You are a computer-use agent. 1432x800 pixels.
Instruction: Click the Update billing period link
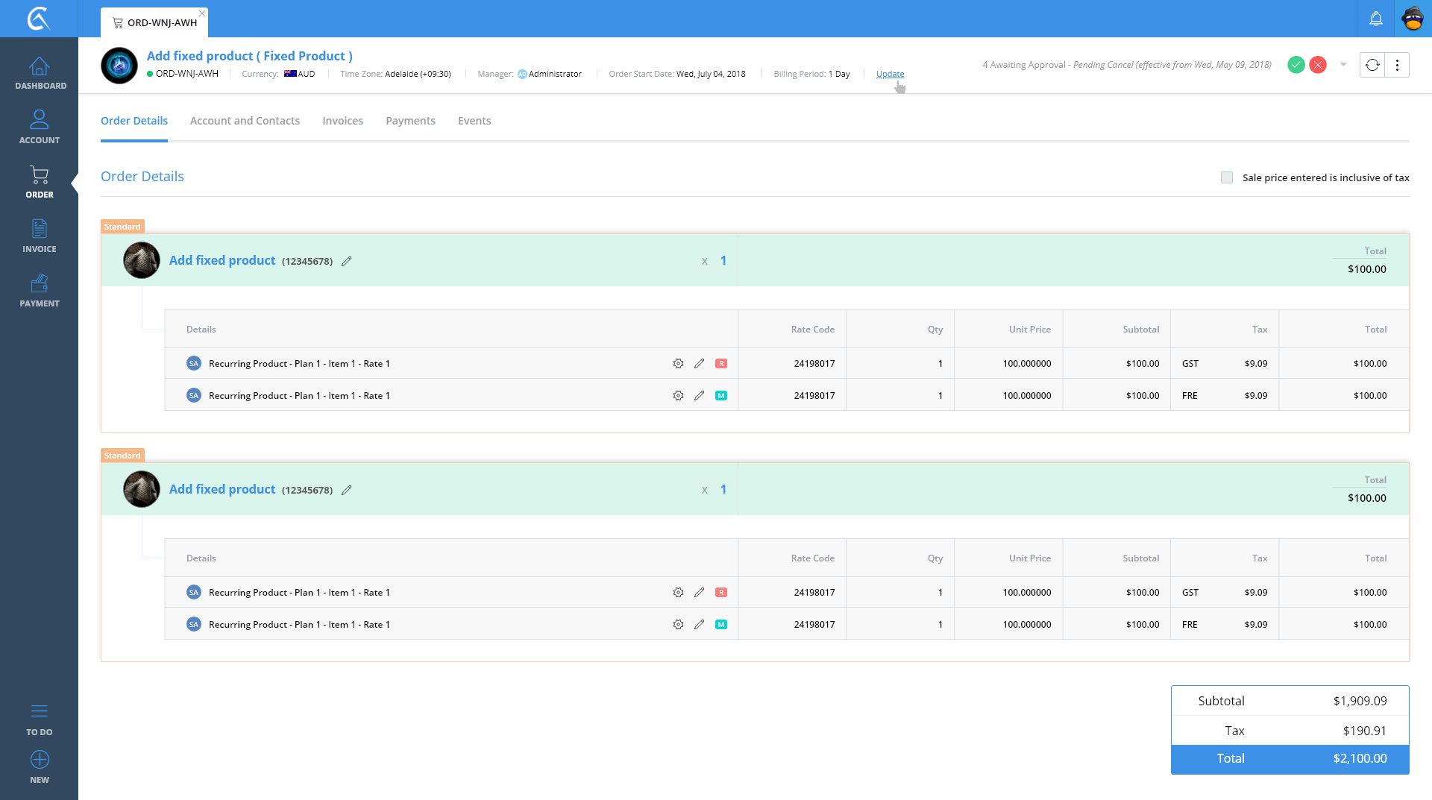890,74
